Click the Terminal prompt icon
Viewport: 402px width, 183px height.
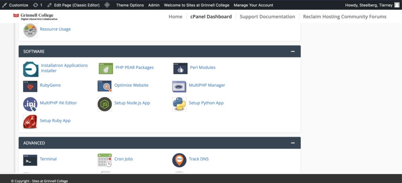pos(30,160)
